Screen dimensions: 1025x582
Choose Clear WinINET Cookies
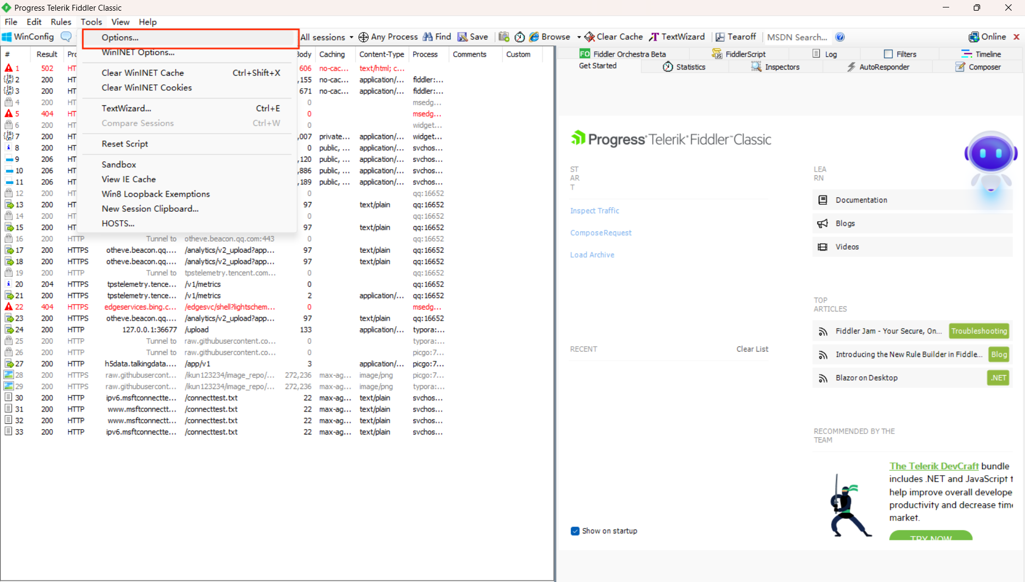click(x=187, y=88)
